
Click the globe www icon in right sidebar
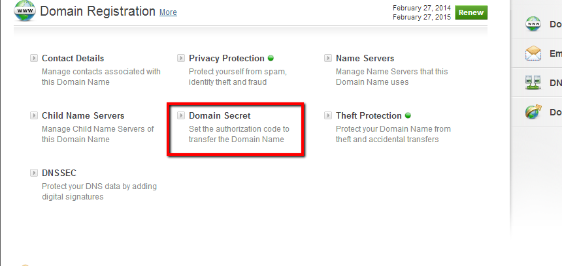pos(533,24)
